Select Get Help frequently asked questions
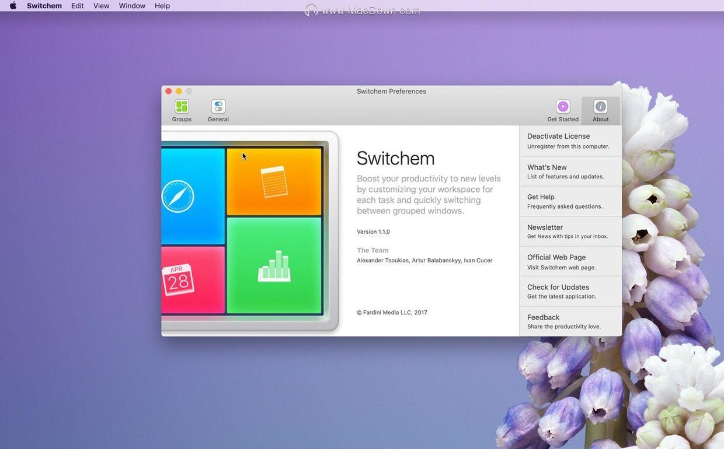 pyautogui.click(x=570, y=201)
